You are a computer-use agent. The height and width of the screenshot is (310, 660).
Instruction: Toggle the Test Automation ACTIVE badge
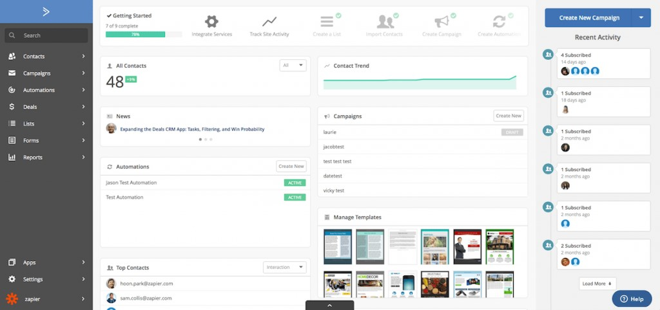(x=295, y=197)
